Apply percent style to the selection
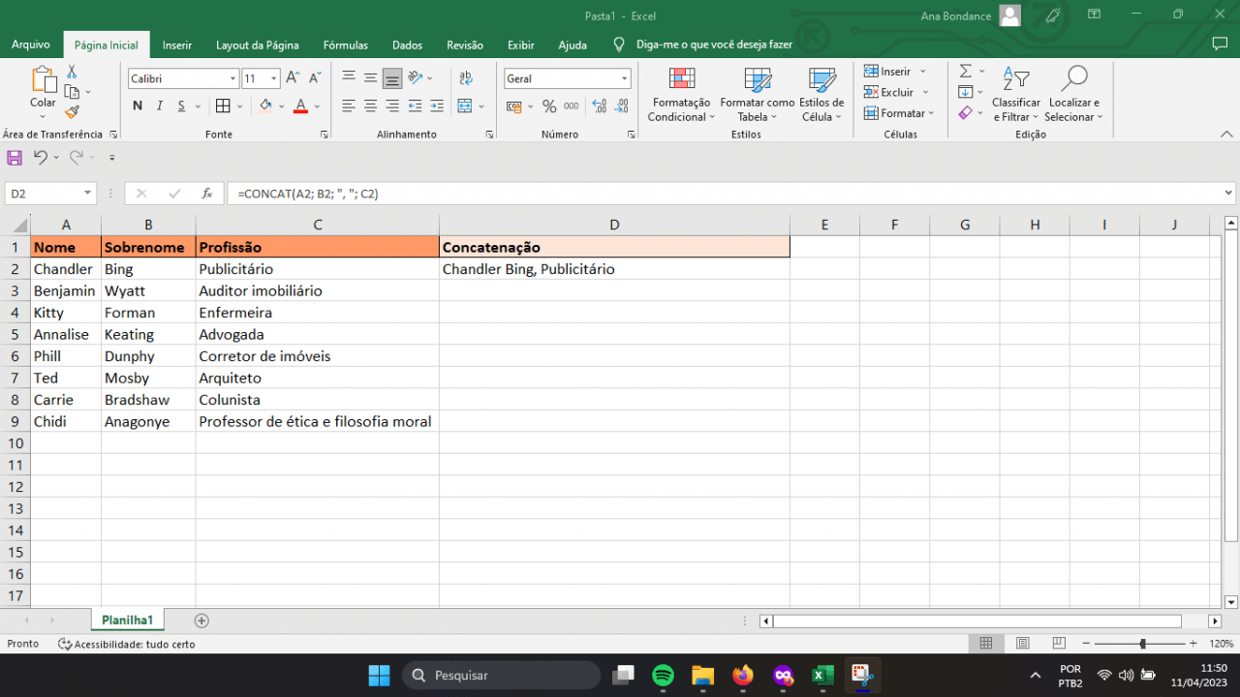The image size is (1240, 697). [548, 106]
